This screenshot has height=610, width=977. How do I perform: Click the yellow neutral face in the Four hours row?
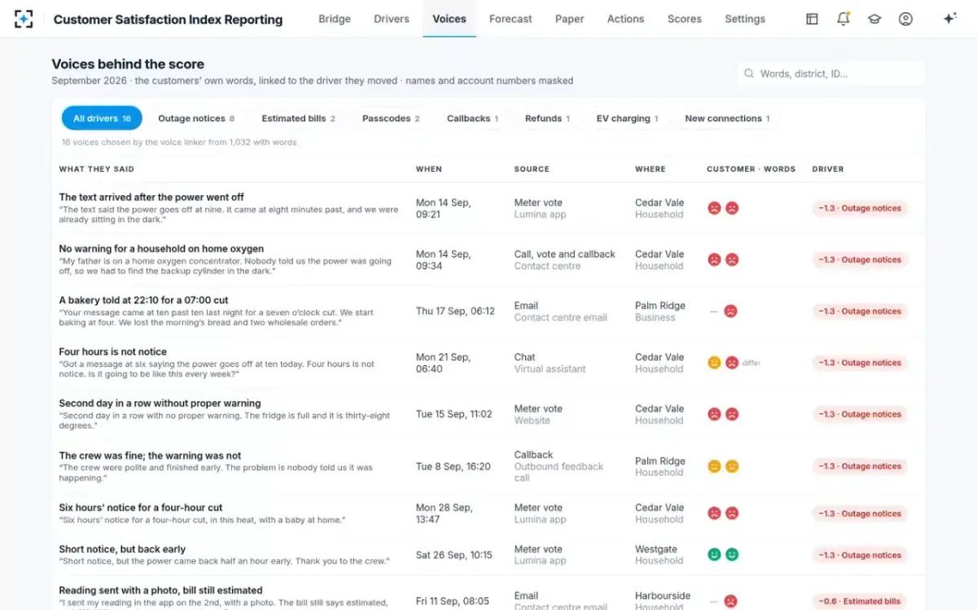coord(714,363)
